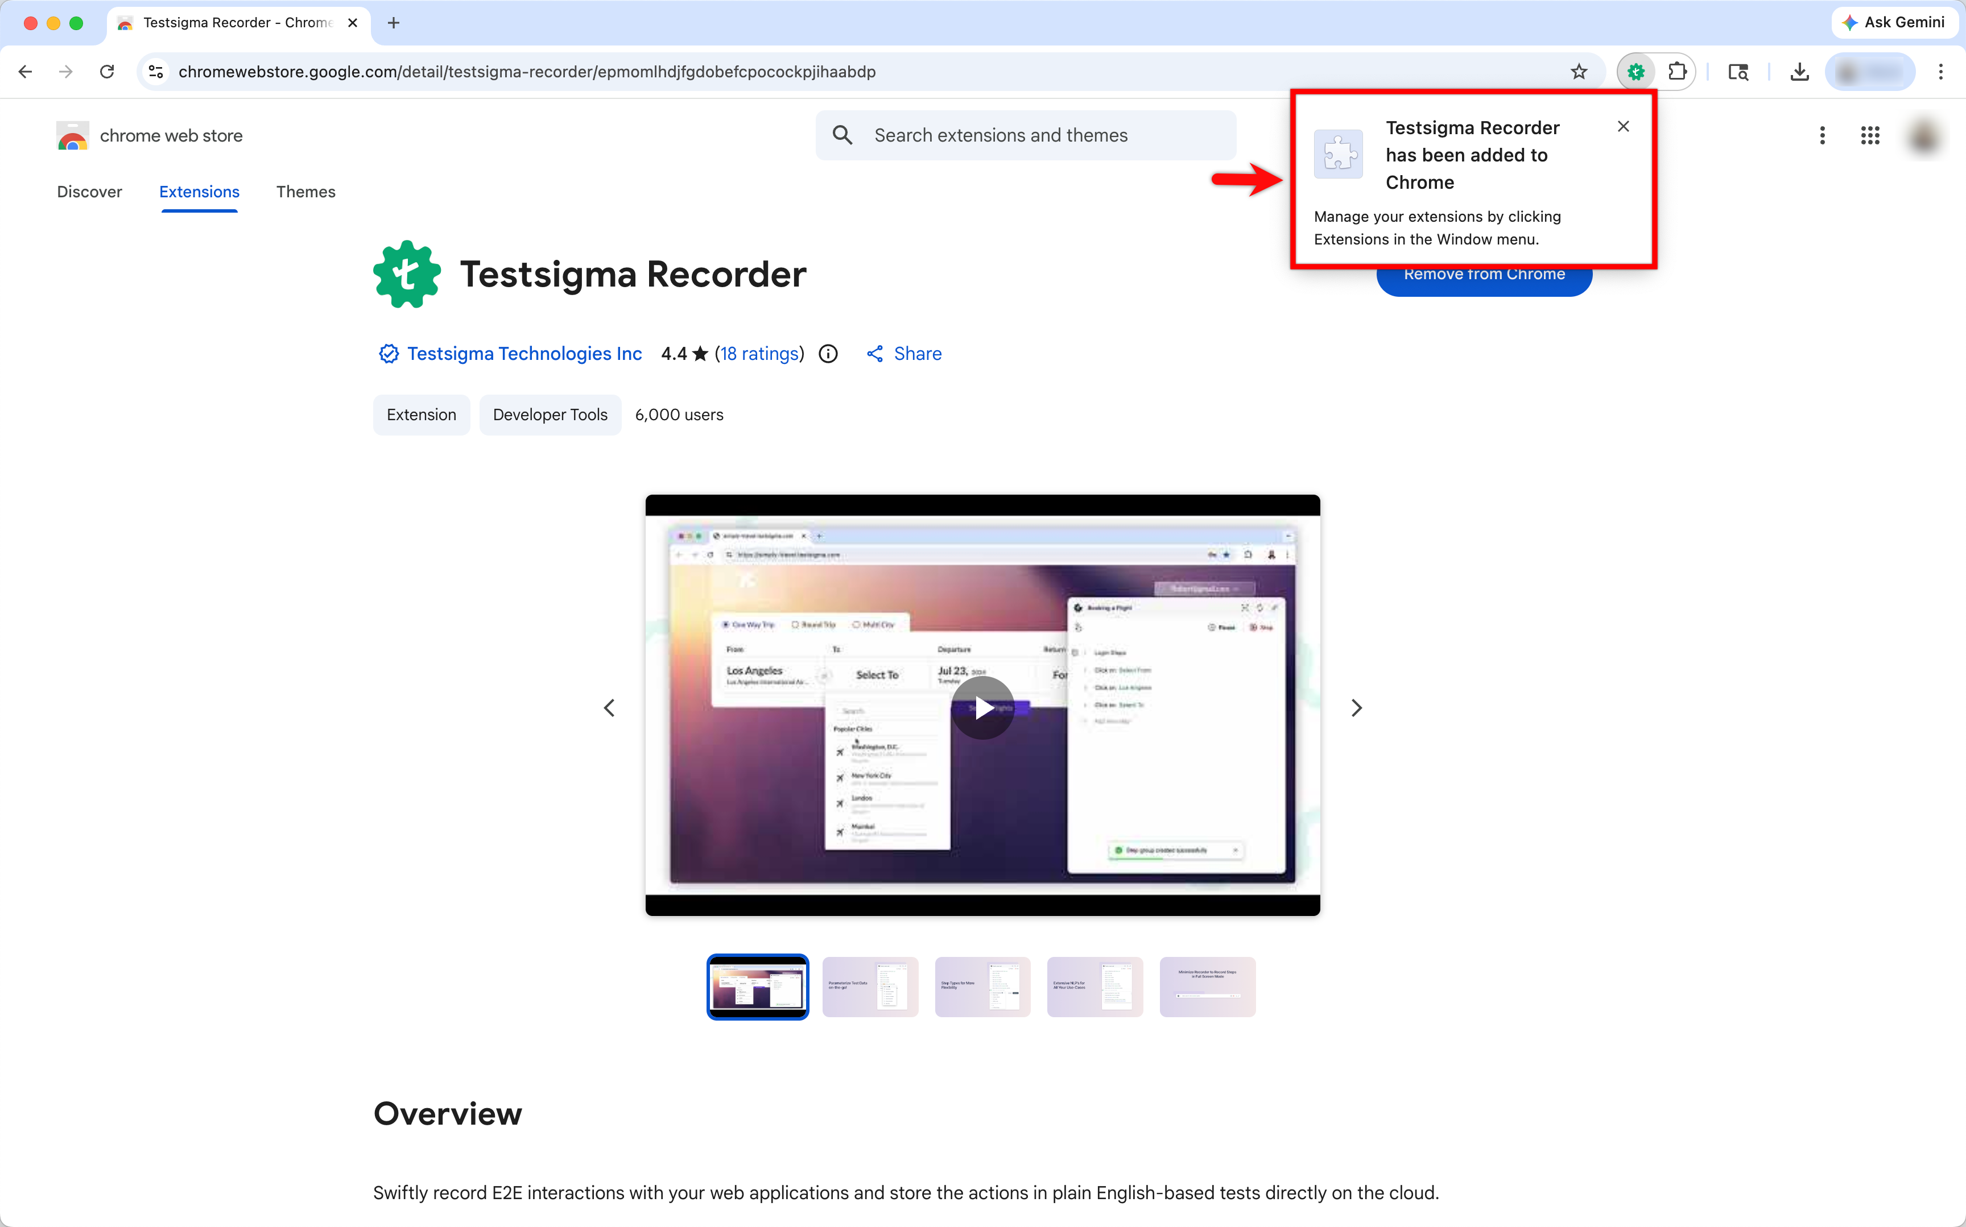Switch to the Extensions tab

[x=199, y=192]
